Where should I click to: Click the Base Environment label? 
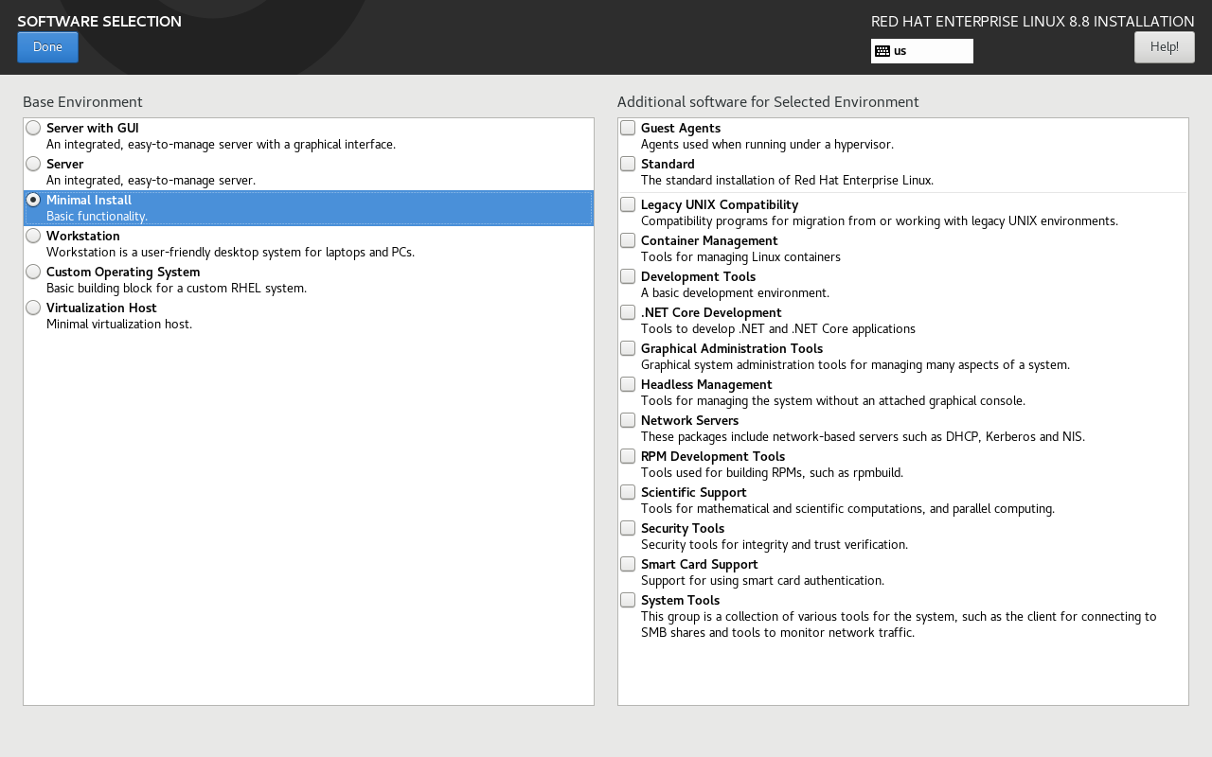pos(82,101)
